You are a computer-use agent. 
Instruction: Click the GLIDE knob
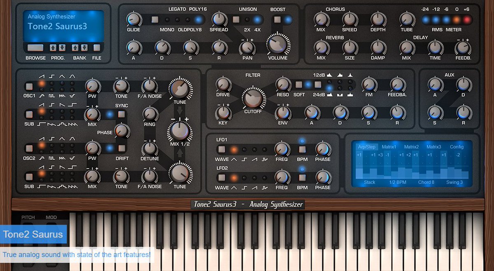133,19
